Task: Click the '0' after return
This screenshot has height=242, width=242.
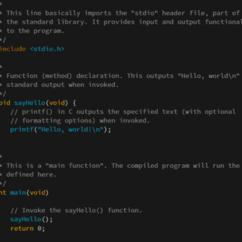Action: pyautogui.click(x=39, y=229)
